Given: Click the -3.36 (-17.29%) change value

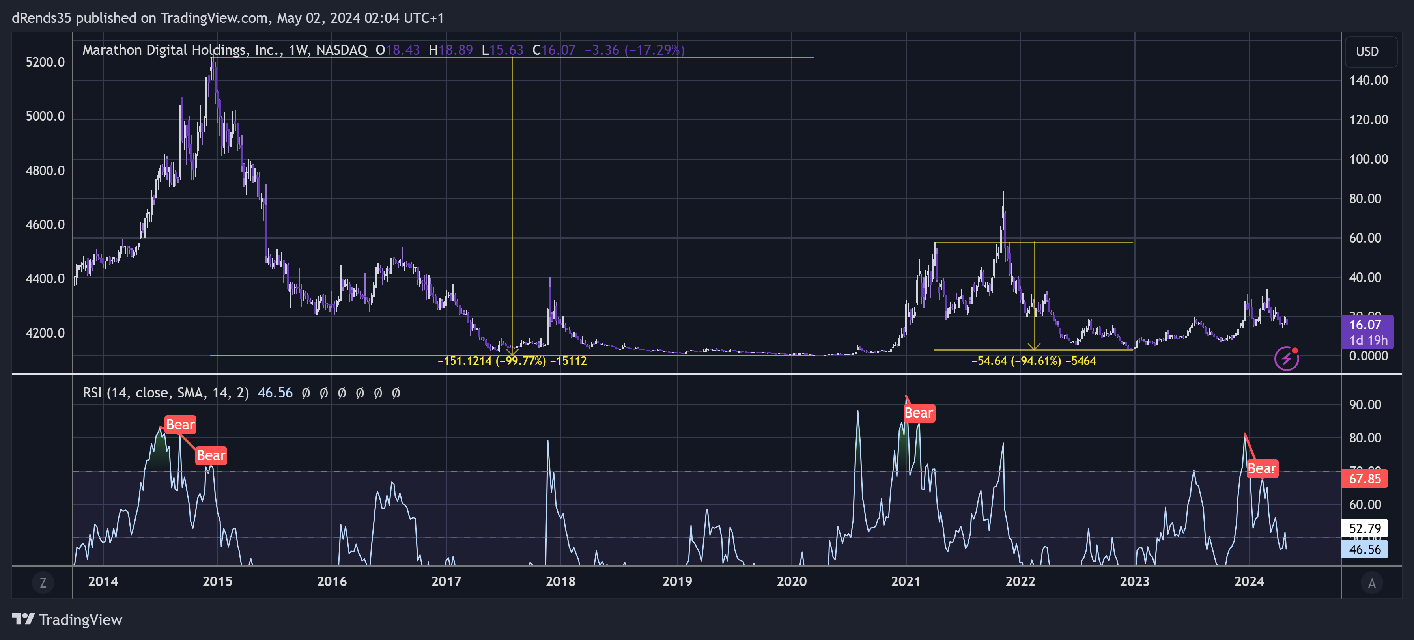Looking at the screenshot, I should pyautogui.click(x=635, y=50).
